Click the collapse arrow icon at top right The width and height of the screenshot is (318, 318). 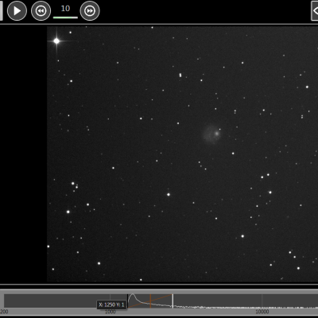[x=315, y=11]
